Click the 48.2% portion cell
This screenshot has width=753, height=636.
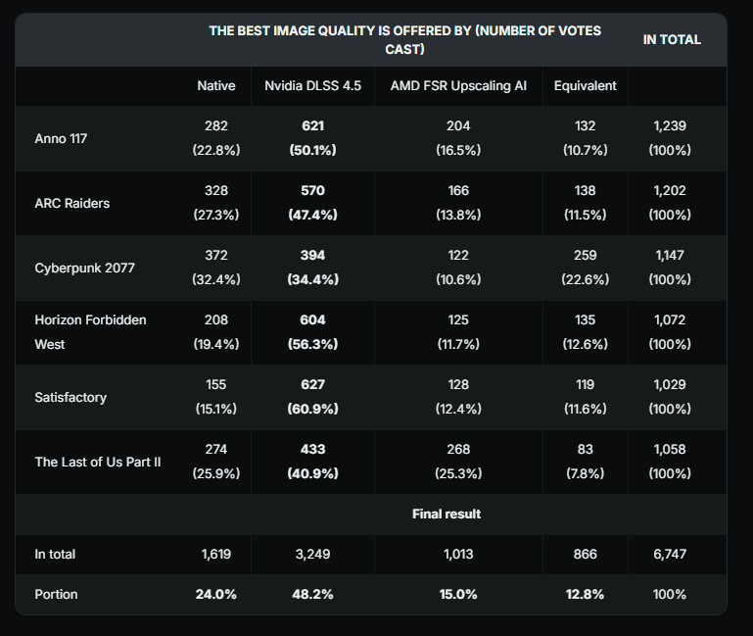tap(312, 594)
